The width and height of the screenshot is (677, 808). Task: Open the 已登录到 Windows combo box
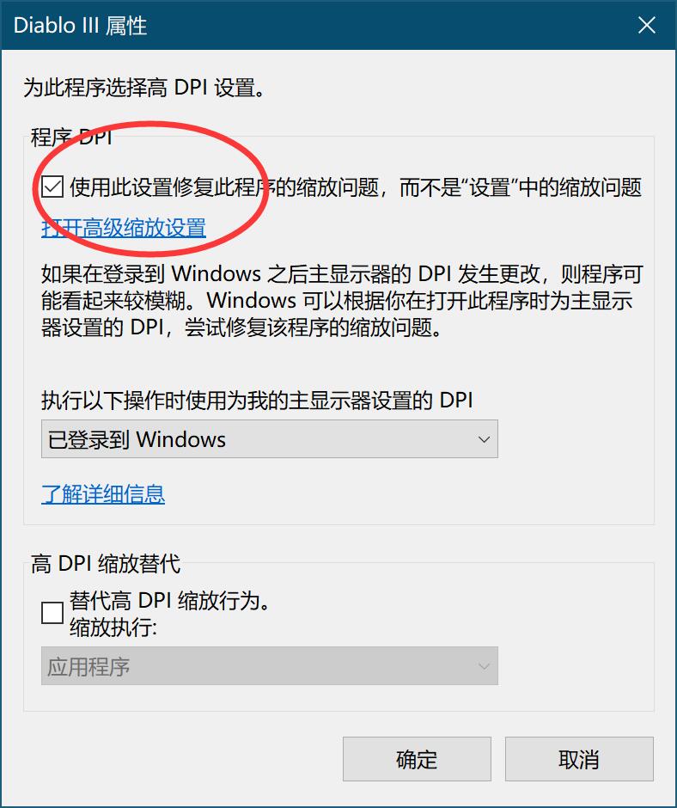click(x=270, y=439)
